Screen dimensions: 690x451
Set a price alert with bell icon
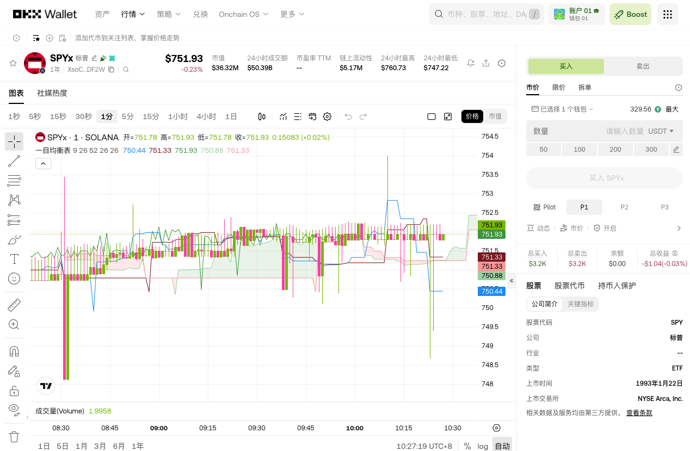[x=471, y=63]
